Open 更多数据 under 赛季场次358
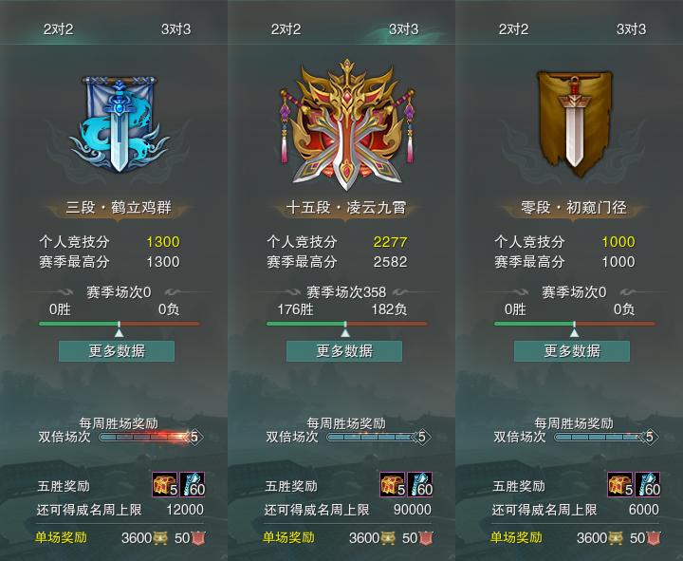This screenshot has width=683, height=561. (x=344, y=351)
